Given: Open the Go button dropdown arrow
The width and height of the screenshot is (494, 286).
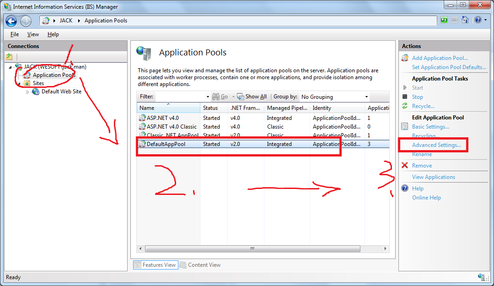Looking at the screenshot, I should point(233,97).
